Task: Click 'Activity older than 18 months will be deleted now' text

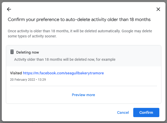Action: tap(65, 59)
